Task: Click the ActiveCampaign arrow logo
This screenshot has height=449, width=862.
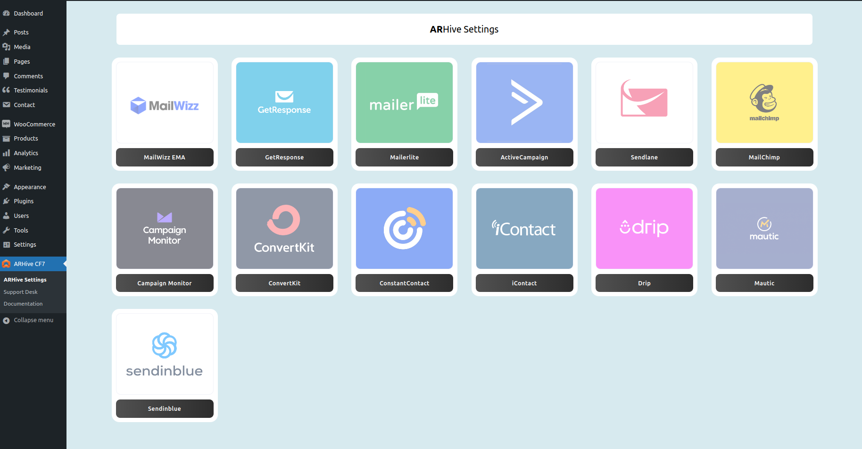Action: pos(524,102)
